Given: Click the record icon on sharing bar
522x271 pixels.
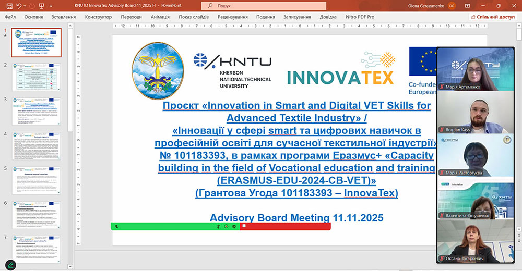Looking at the screenshot, I should tap(226, 226).
